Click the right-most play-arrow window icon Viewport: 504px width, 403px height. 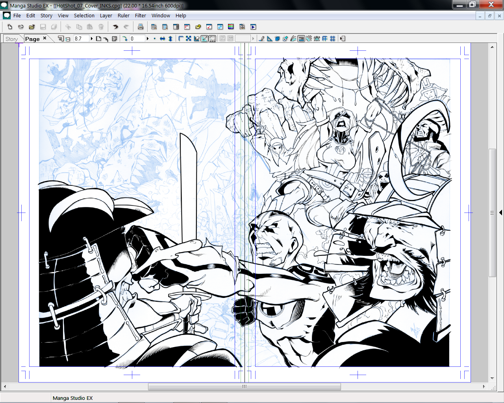click(253, 27)
